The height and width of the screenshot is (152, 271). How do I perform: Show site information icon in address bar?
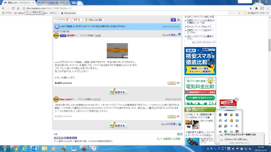point(24,8)
